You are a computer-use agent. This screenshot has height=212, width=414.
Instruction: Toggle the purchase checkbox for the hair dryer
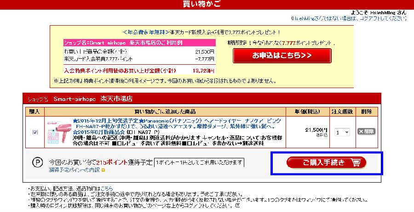(35, 132)
